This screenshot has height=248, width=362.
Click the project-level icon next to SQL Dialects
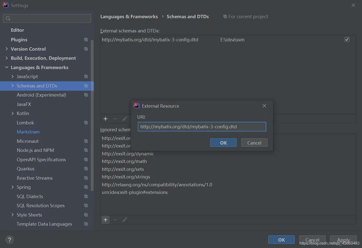[x=86, y=196]
